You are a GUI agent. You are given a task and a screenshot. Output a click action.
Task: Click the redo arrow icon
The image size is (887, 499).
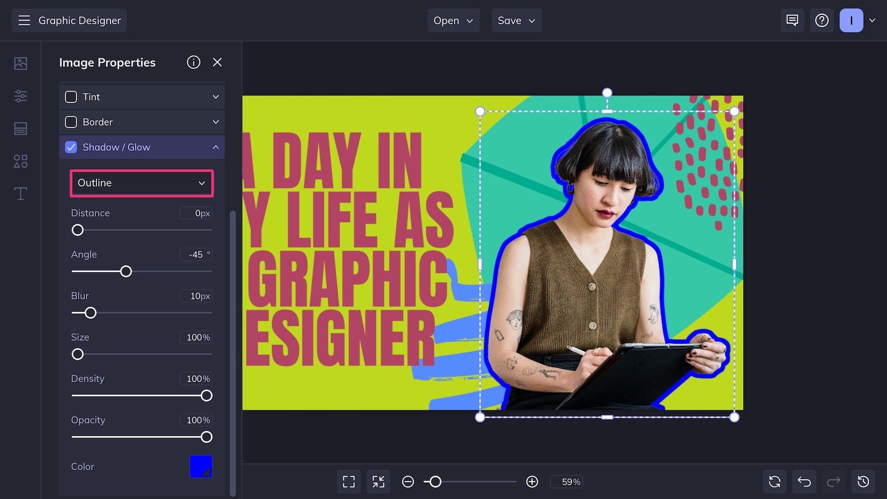pyautogui.click(x=834, y=482)
